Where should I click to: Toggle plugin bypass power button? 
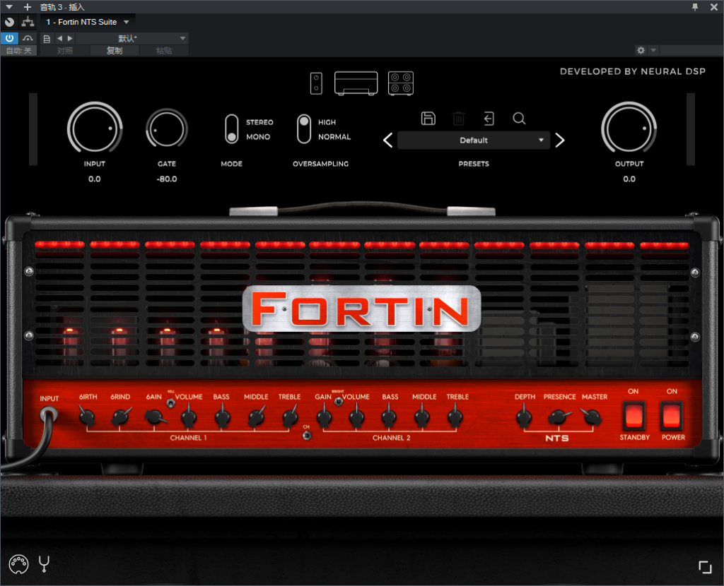tap(9, 38)
